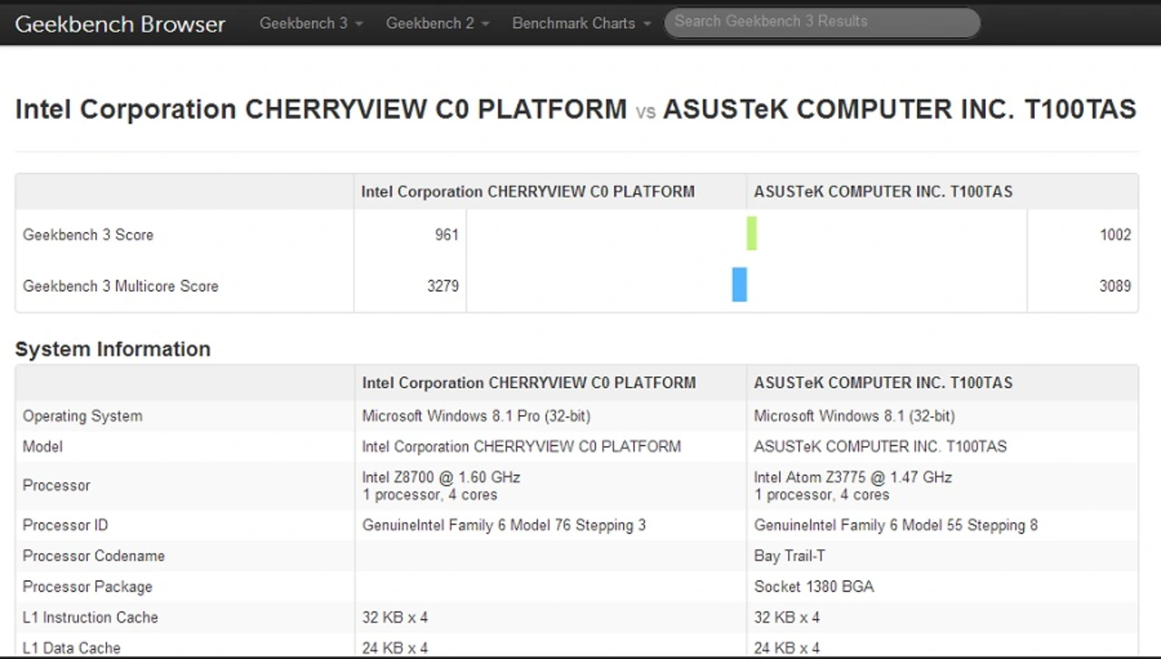Select CHERRYVIEW header in System Information table
This screenshot has width=1161, height=659.
[x=529, y=383]
